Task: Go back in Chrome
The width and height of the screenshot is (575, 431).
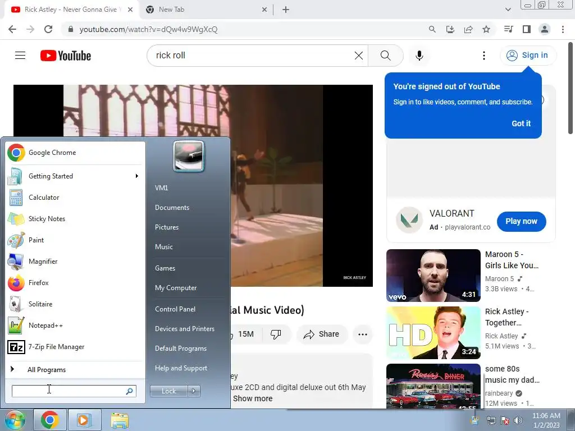Action: click(x=12, y=29)
